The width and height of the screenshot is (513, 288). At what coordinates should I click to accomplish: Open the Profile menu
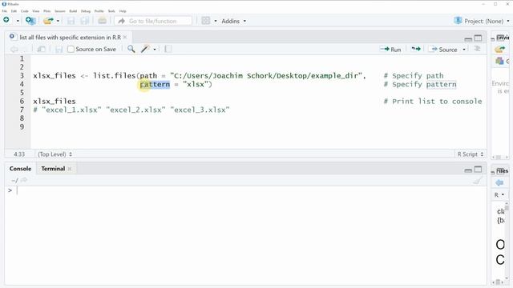[99, 11]
